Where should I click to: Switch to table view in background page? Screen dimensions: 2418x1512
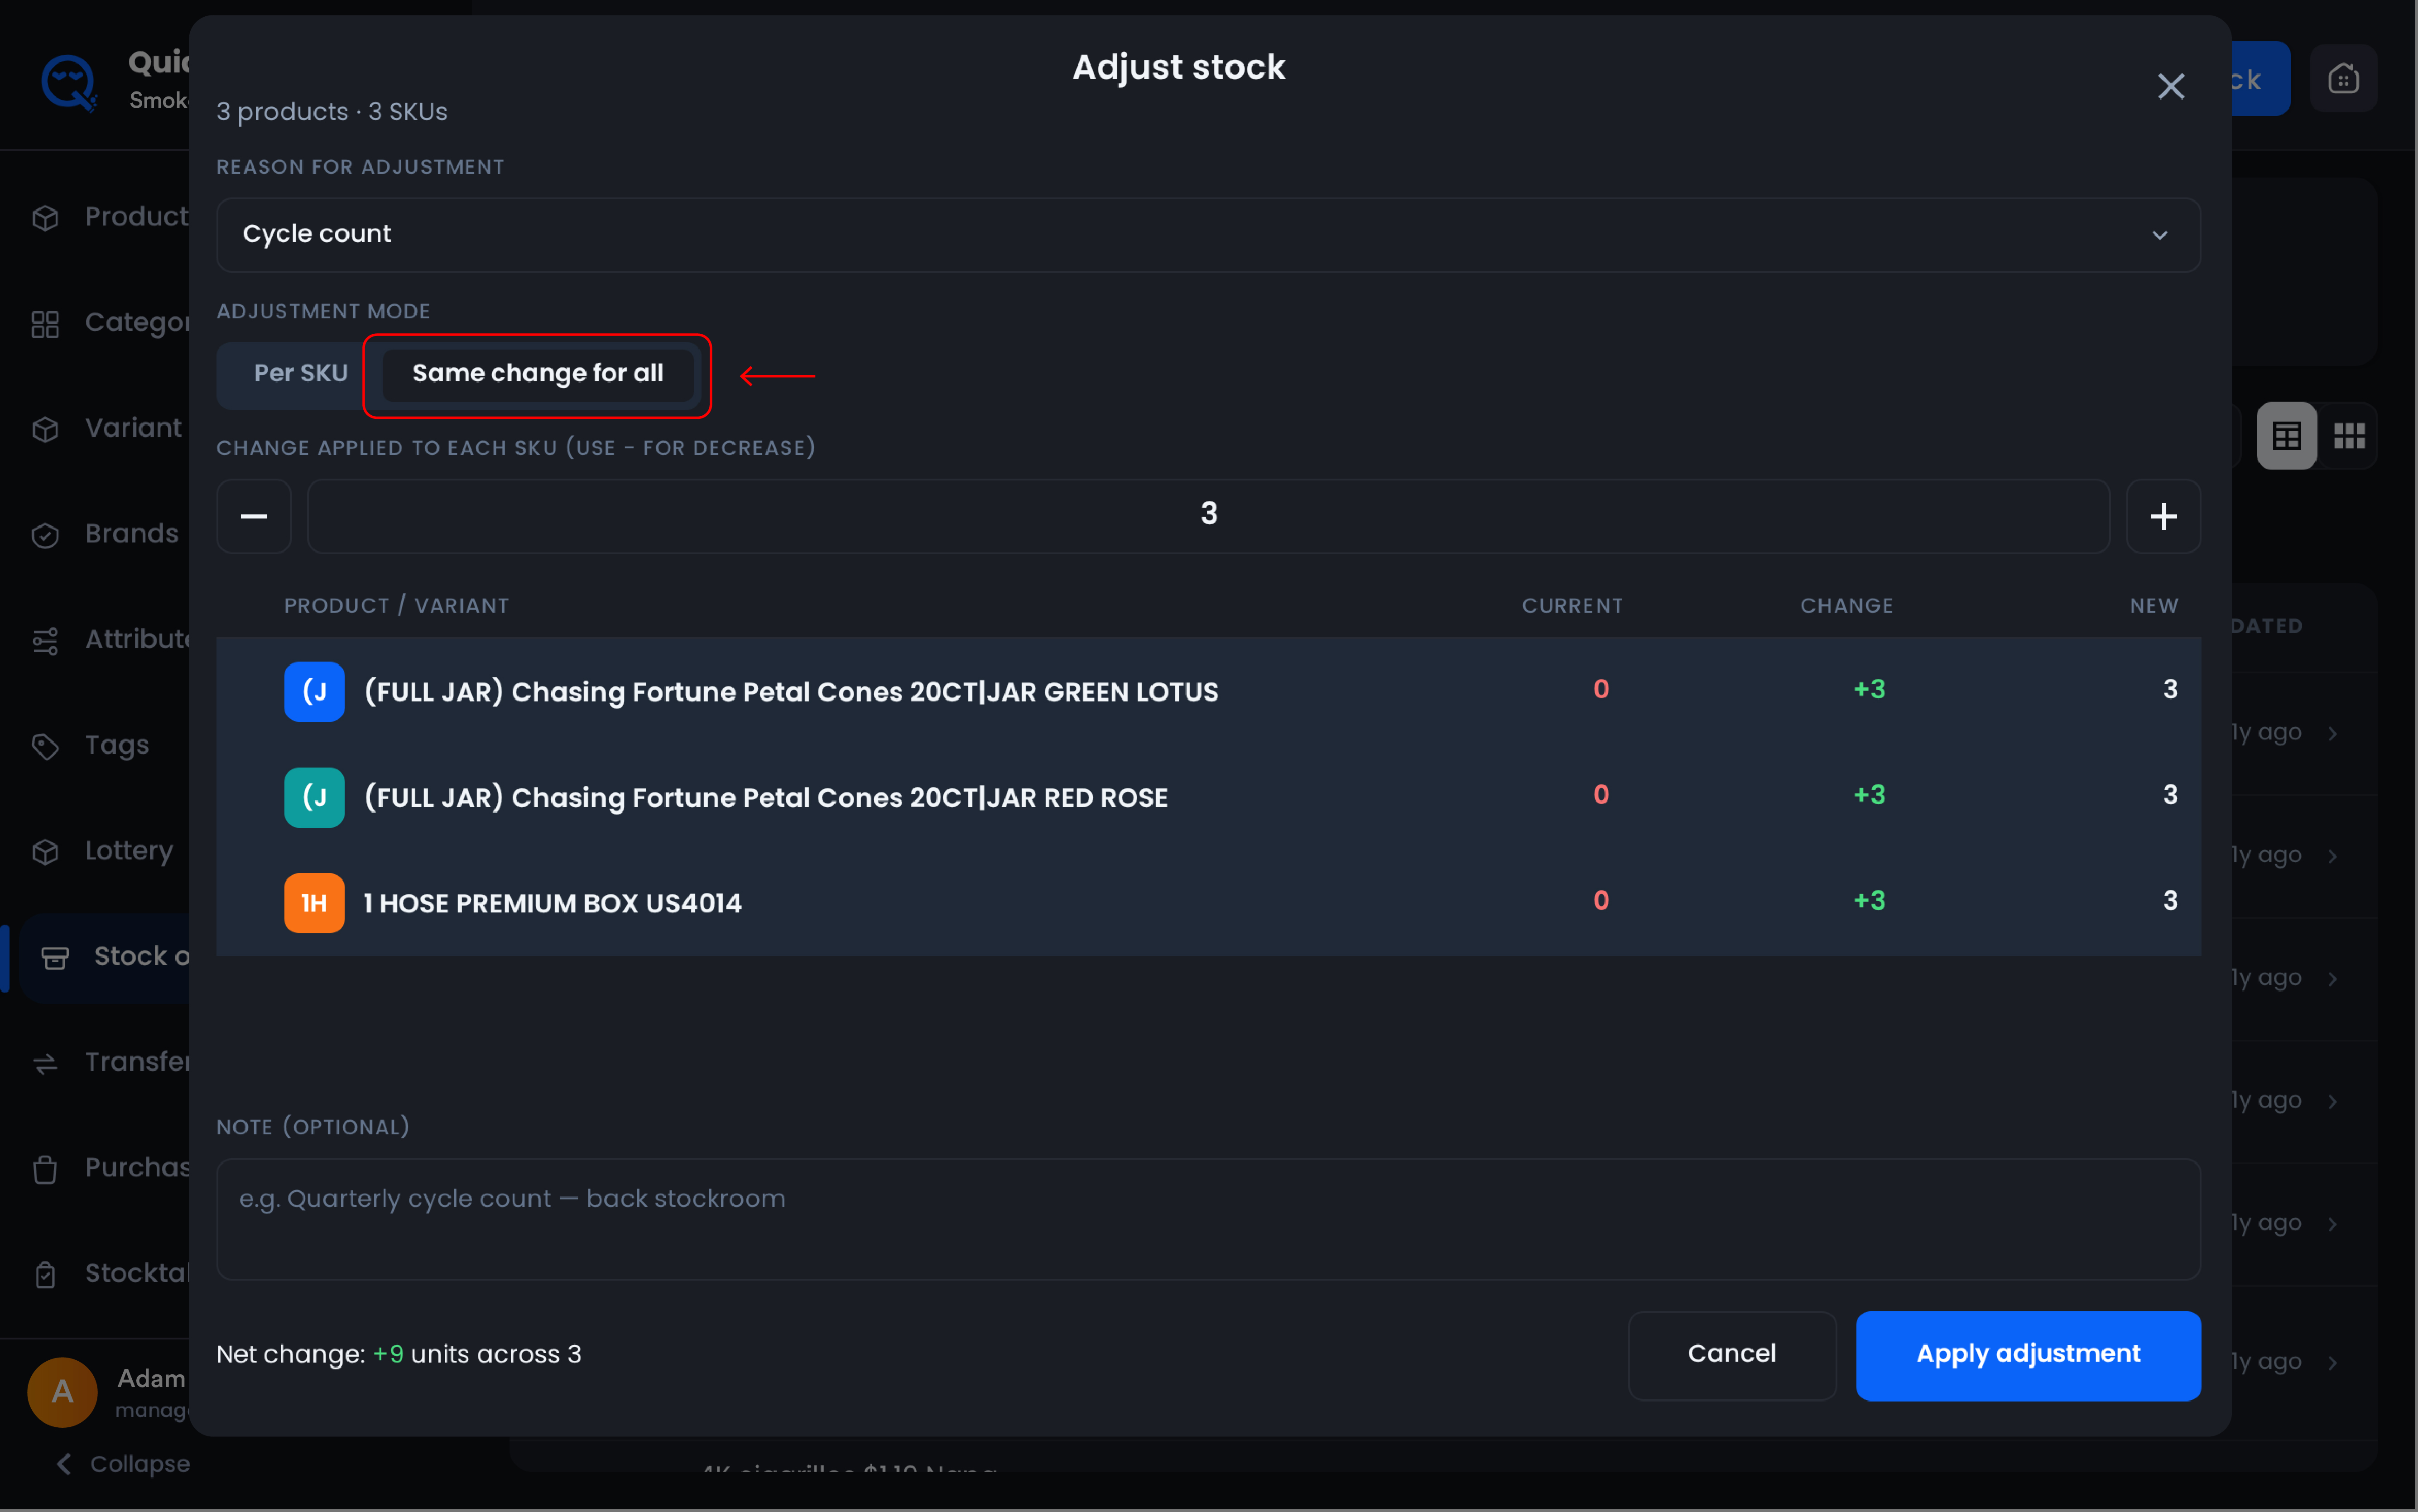tap(2286, 436)
